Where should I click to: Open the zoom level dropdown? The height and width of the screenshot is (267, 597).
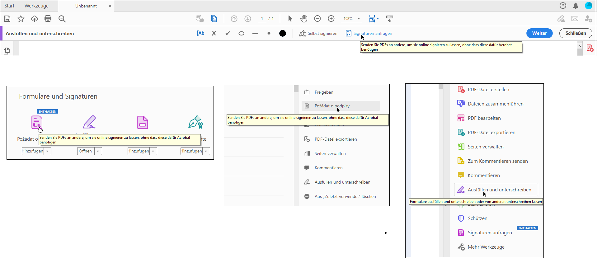[x=359, y=19]
